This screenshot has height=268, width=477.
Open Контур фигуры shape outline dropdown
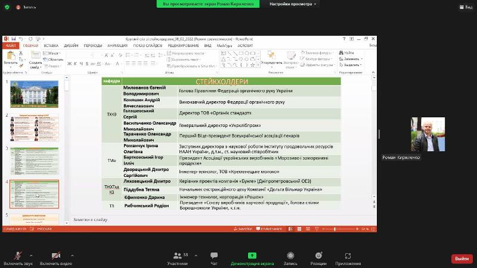click(x=317, y=59)
